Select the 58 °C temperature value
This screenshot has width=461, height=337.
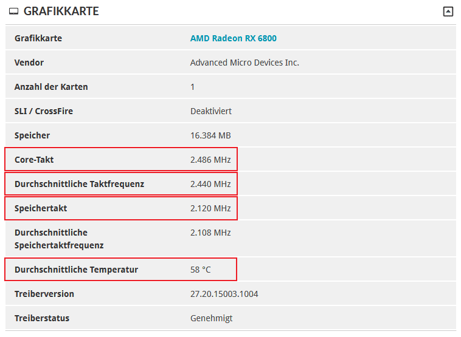pos(201,270)
